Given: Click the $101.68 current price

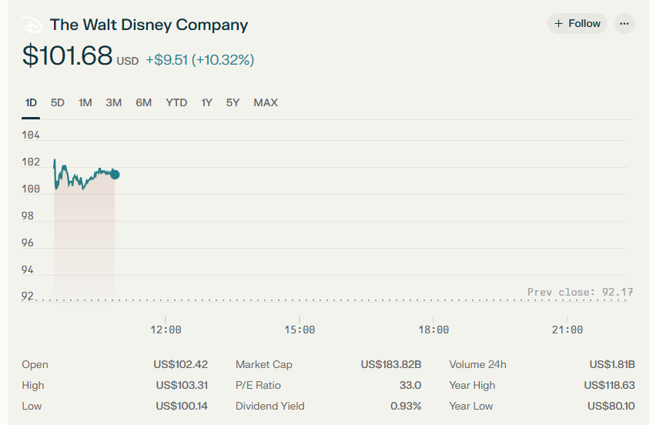Looking at the screenshot, I should pos(68,55).
